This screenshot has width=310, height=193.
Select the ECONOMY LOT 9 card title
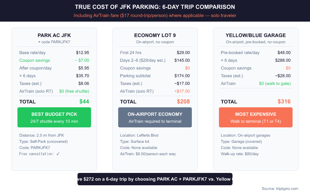pyautogui.click(x=155, y=36)
